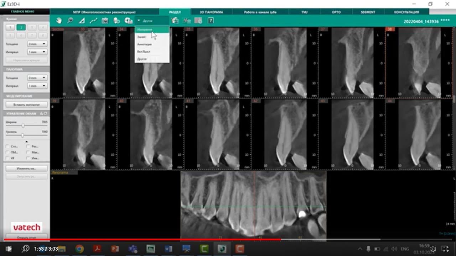Click the small up arrow below level slider
456x256 pixels.
27,142
